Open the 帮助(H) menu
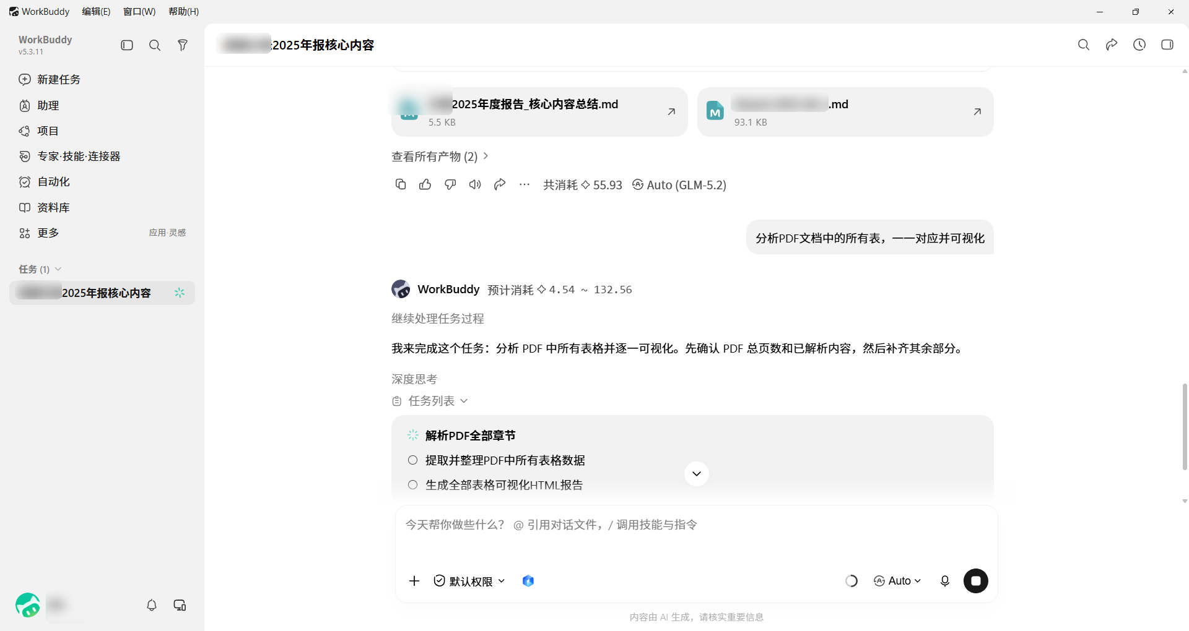Viewport: 1189px width, 631px height. [x=183, y=12]
